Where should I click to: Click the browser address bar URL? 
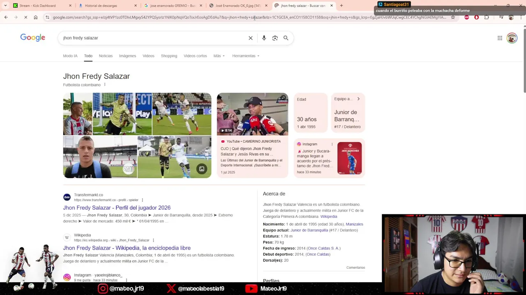[x=249, y=17]
